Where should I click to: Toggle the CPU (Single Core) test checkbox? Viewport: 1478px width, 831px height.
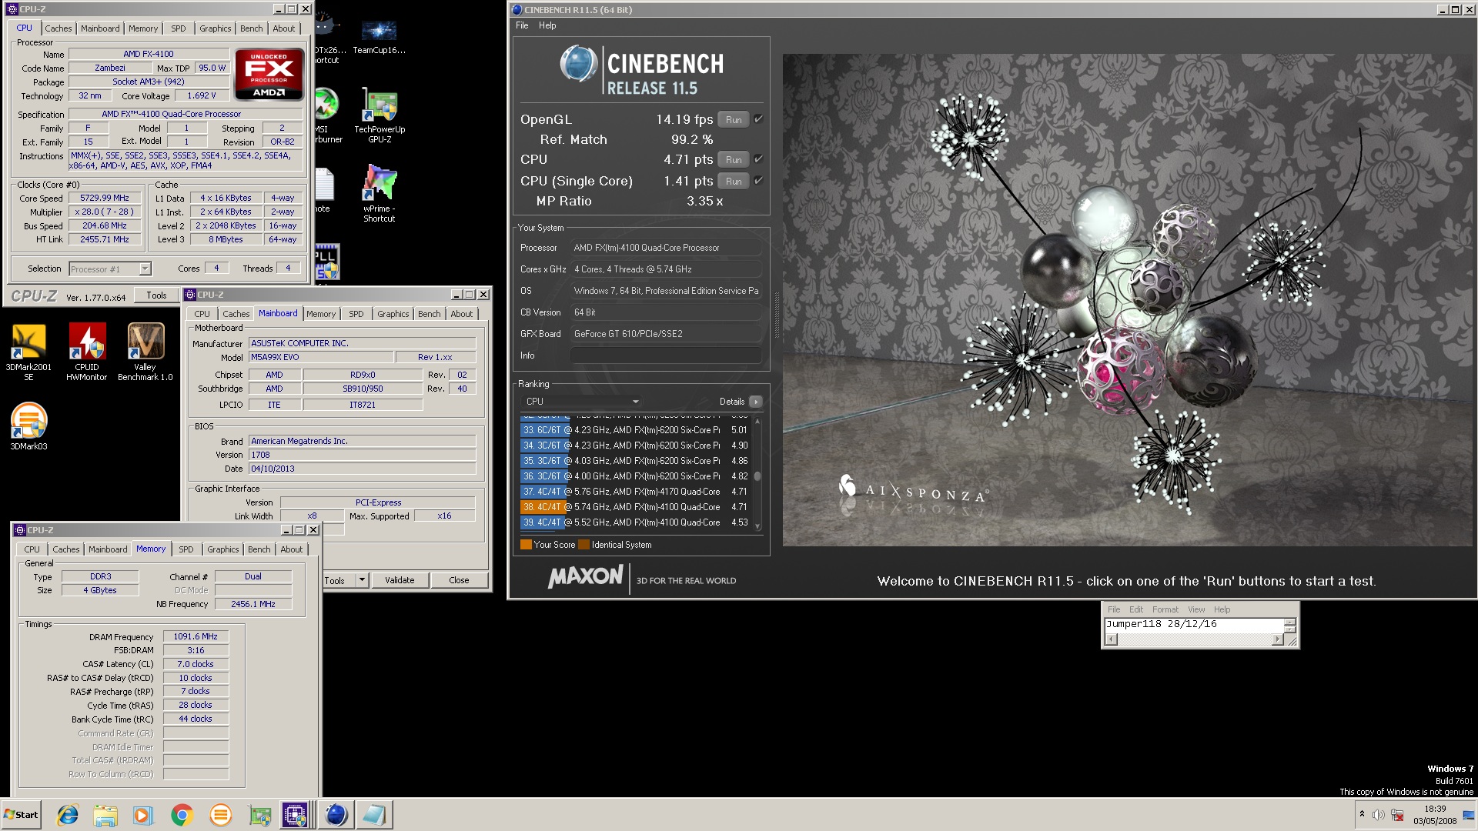pos(758,181)
